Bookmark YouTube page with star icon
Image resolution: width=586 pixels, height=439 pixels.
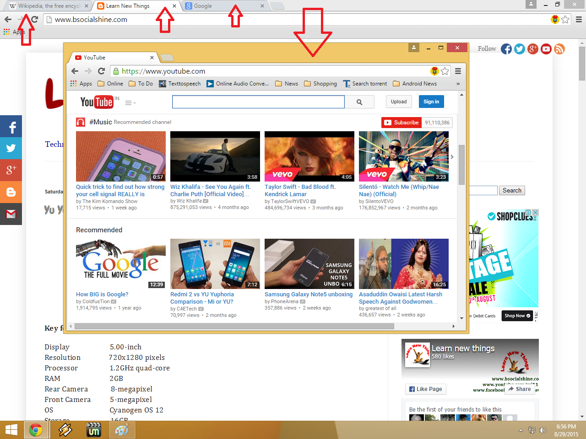pos(445,71)
